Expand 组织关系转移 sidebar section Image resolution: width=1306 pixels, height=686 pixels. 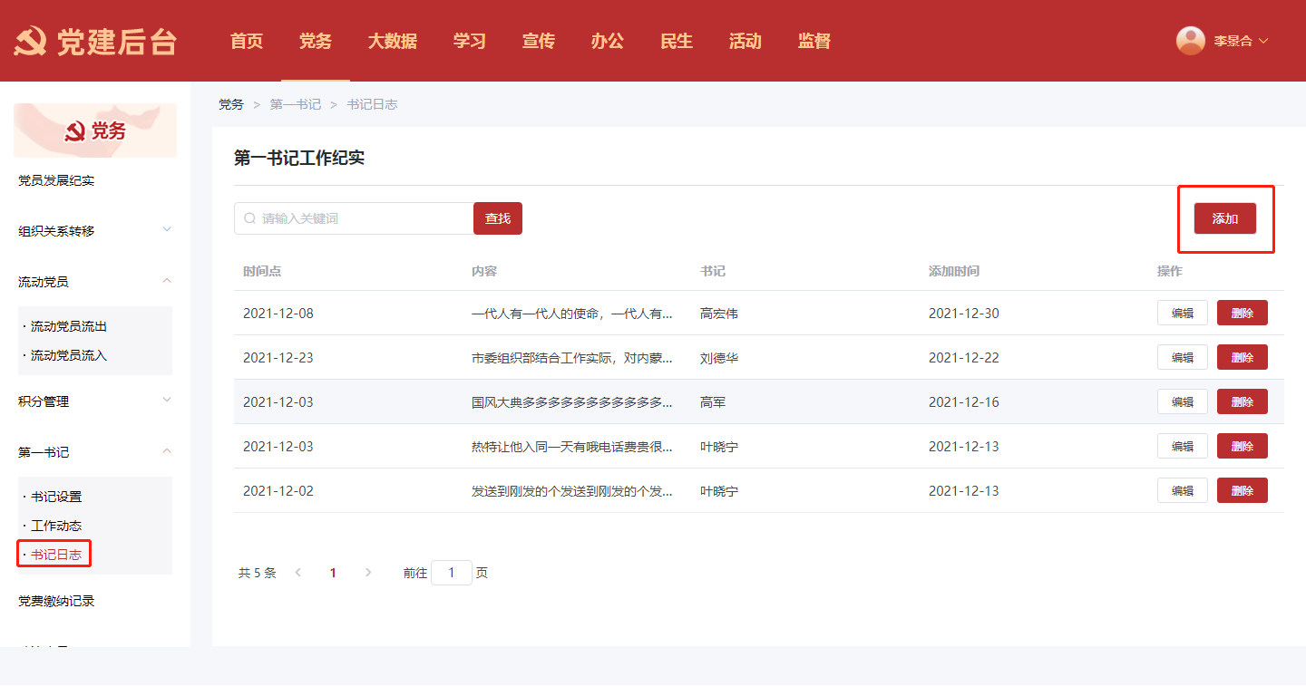167,230
